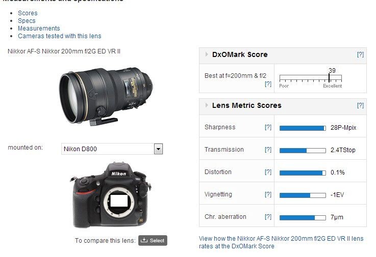376x257 pixels.
Task: Open help [?] next to Transmission
Action: click(268, 150)
